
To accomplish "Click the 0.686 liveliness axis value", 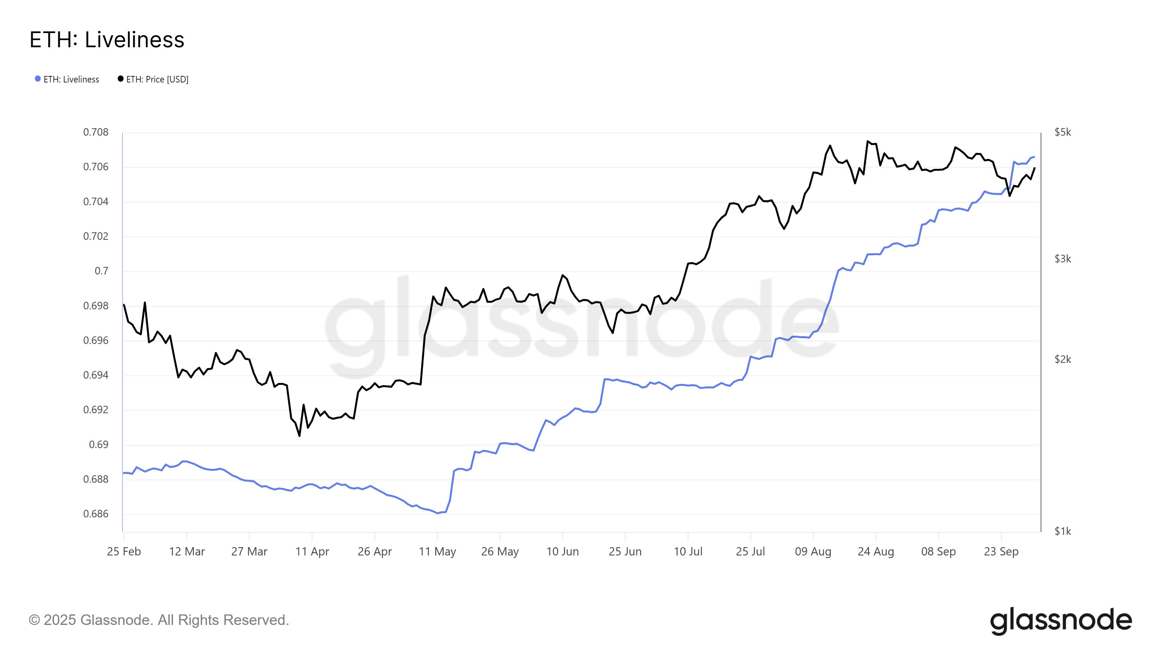I will point(96,514).
